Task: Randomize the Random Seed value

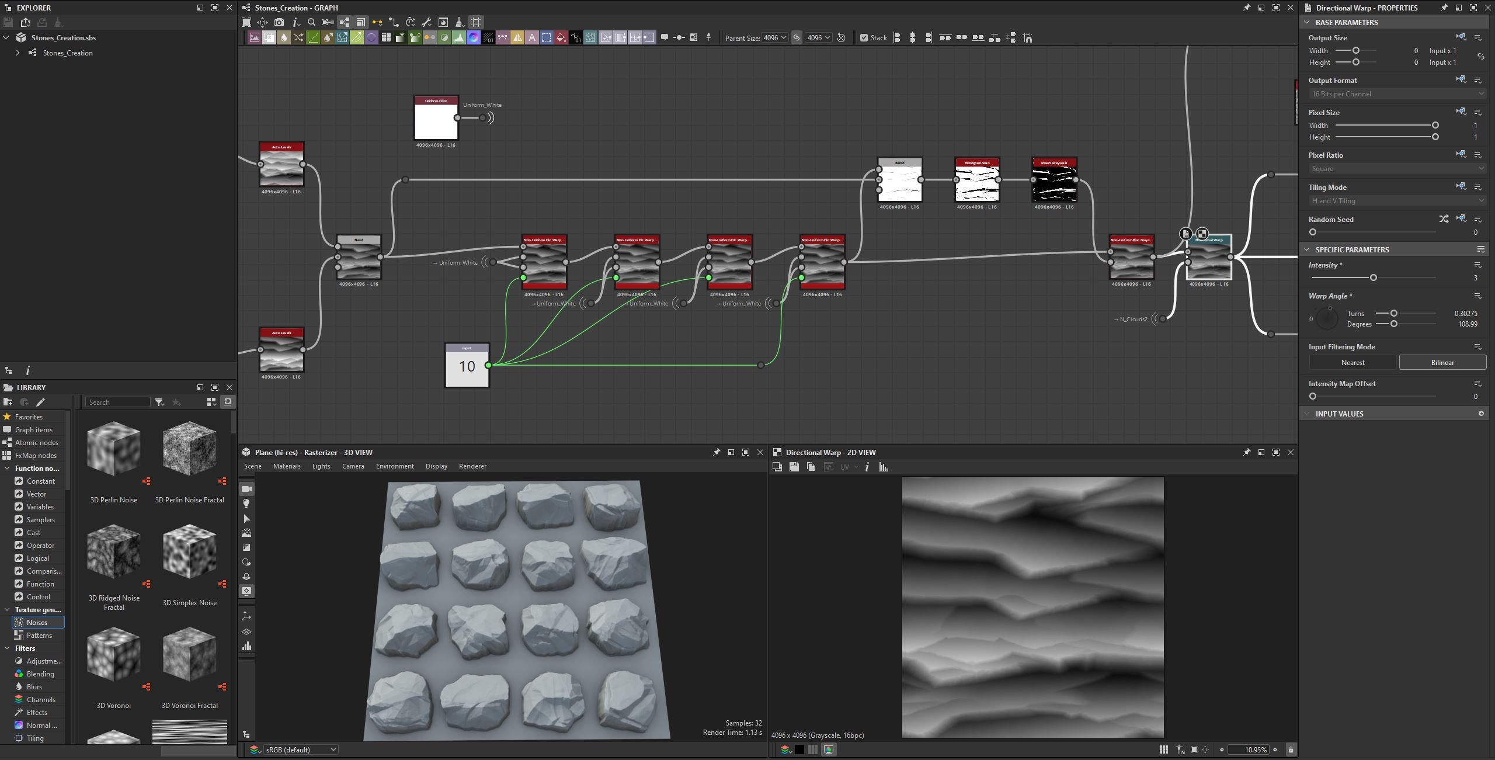Action: coord(1444,219)
